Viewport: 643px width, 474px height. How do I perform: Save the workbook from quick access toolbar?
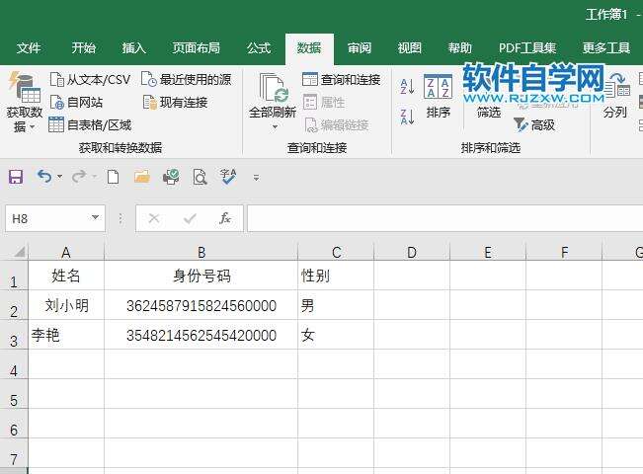pos(16,177)
